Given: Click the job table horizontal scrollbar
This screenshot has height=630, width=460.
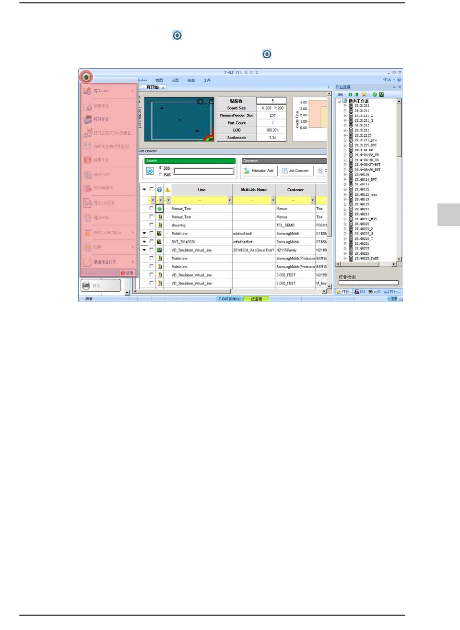Looking at the screenshot, I should coord(230,291).
